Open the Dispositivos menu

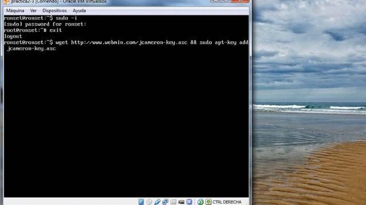pyautogui.click(x=54, y=11)
